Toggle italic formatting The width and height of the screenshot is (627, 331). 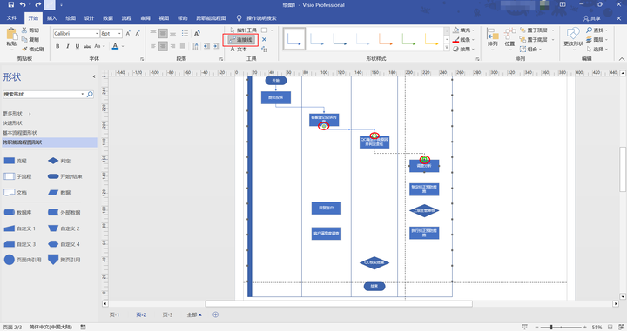(68, 46)
